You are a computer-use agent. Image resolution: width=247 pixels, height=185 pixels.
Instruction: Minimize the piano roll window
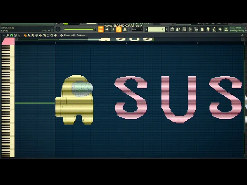click(x=239, y=35)
